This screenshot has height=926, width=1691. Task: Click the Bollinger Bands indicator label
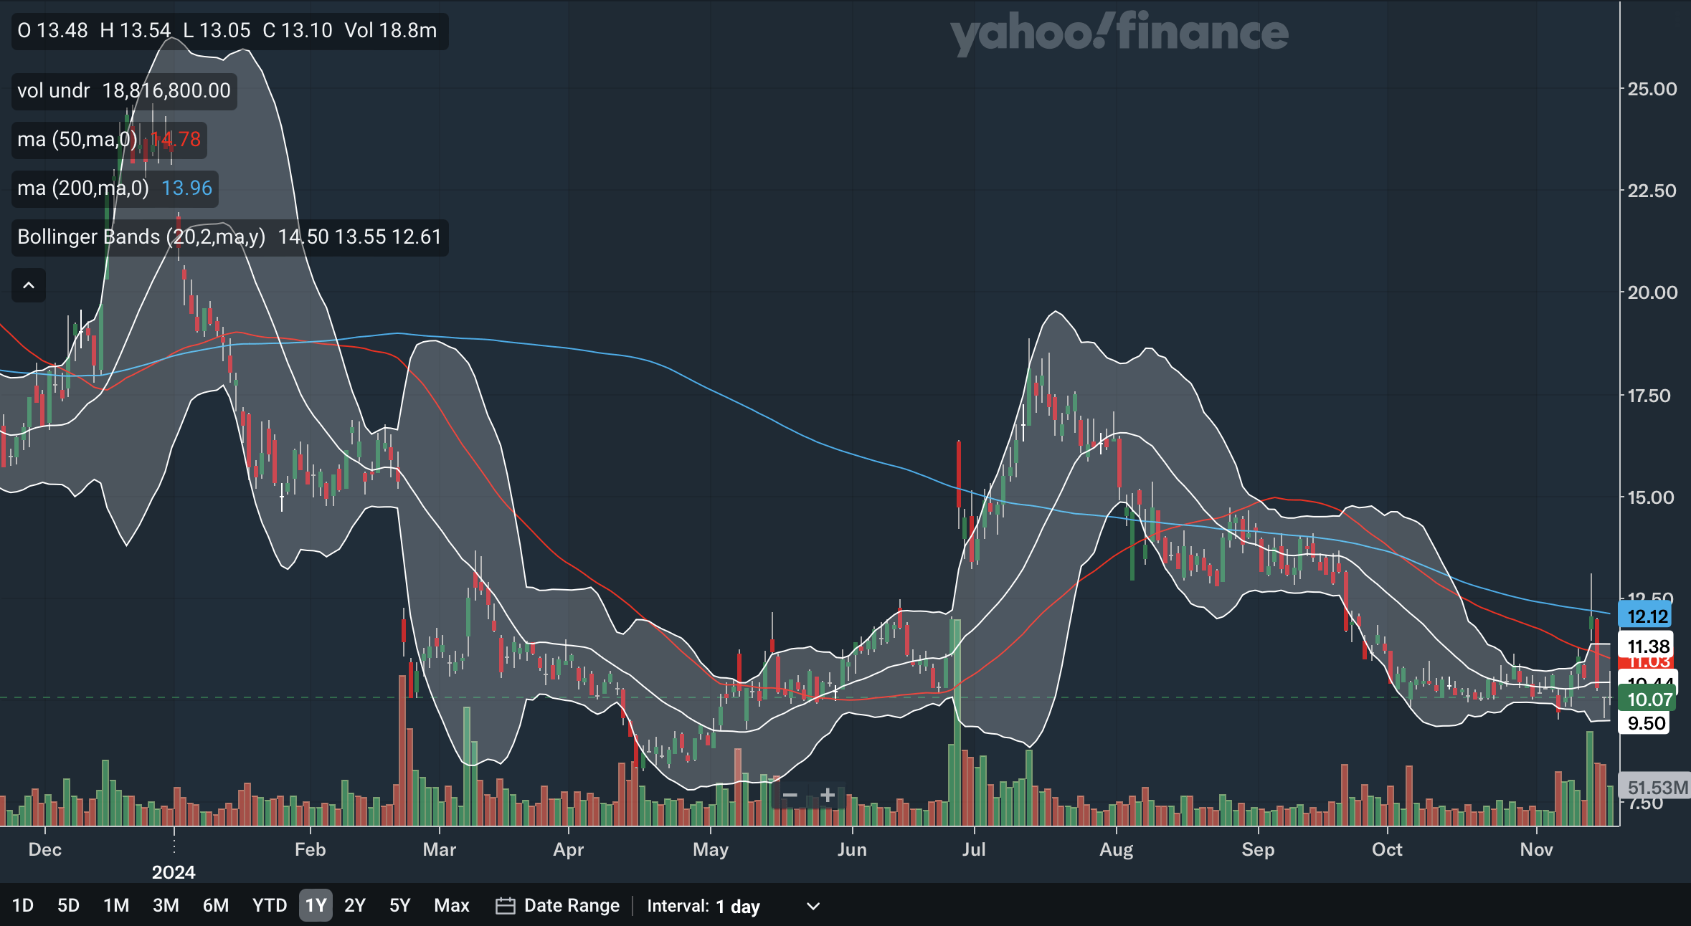point(141,237)
